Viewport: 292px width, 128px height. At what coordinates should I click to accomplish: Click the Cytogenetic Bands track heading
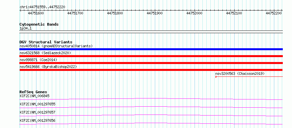point(39,24)
